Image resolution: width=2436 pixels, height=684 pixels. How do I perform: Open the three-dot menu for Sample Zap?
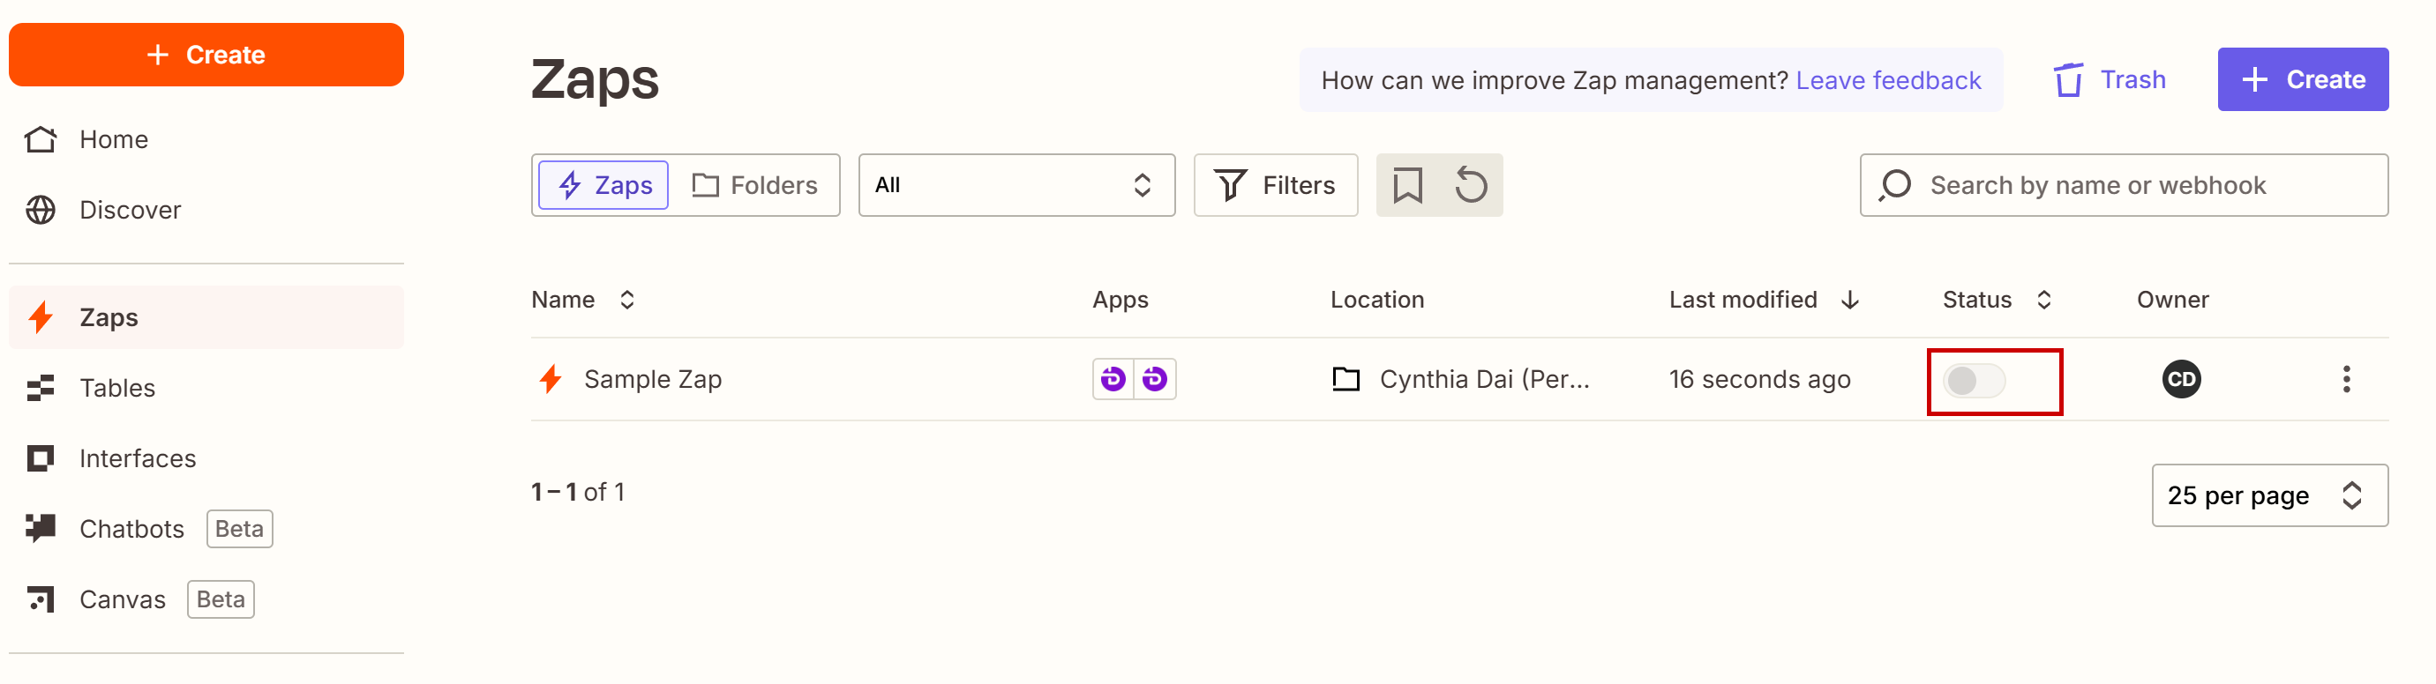click(x=2345, y=379)
